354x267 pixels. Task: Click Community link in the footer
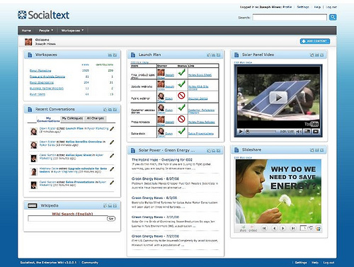pos(90,263)
